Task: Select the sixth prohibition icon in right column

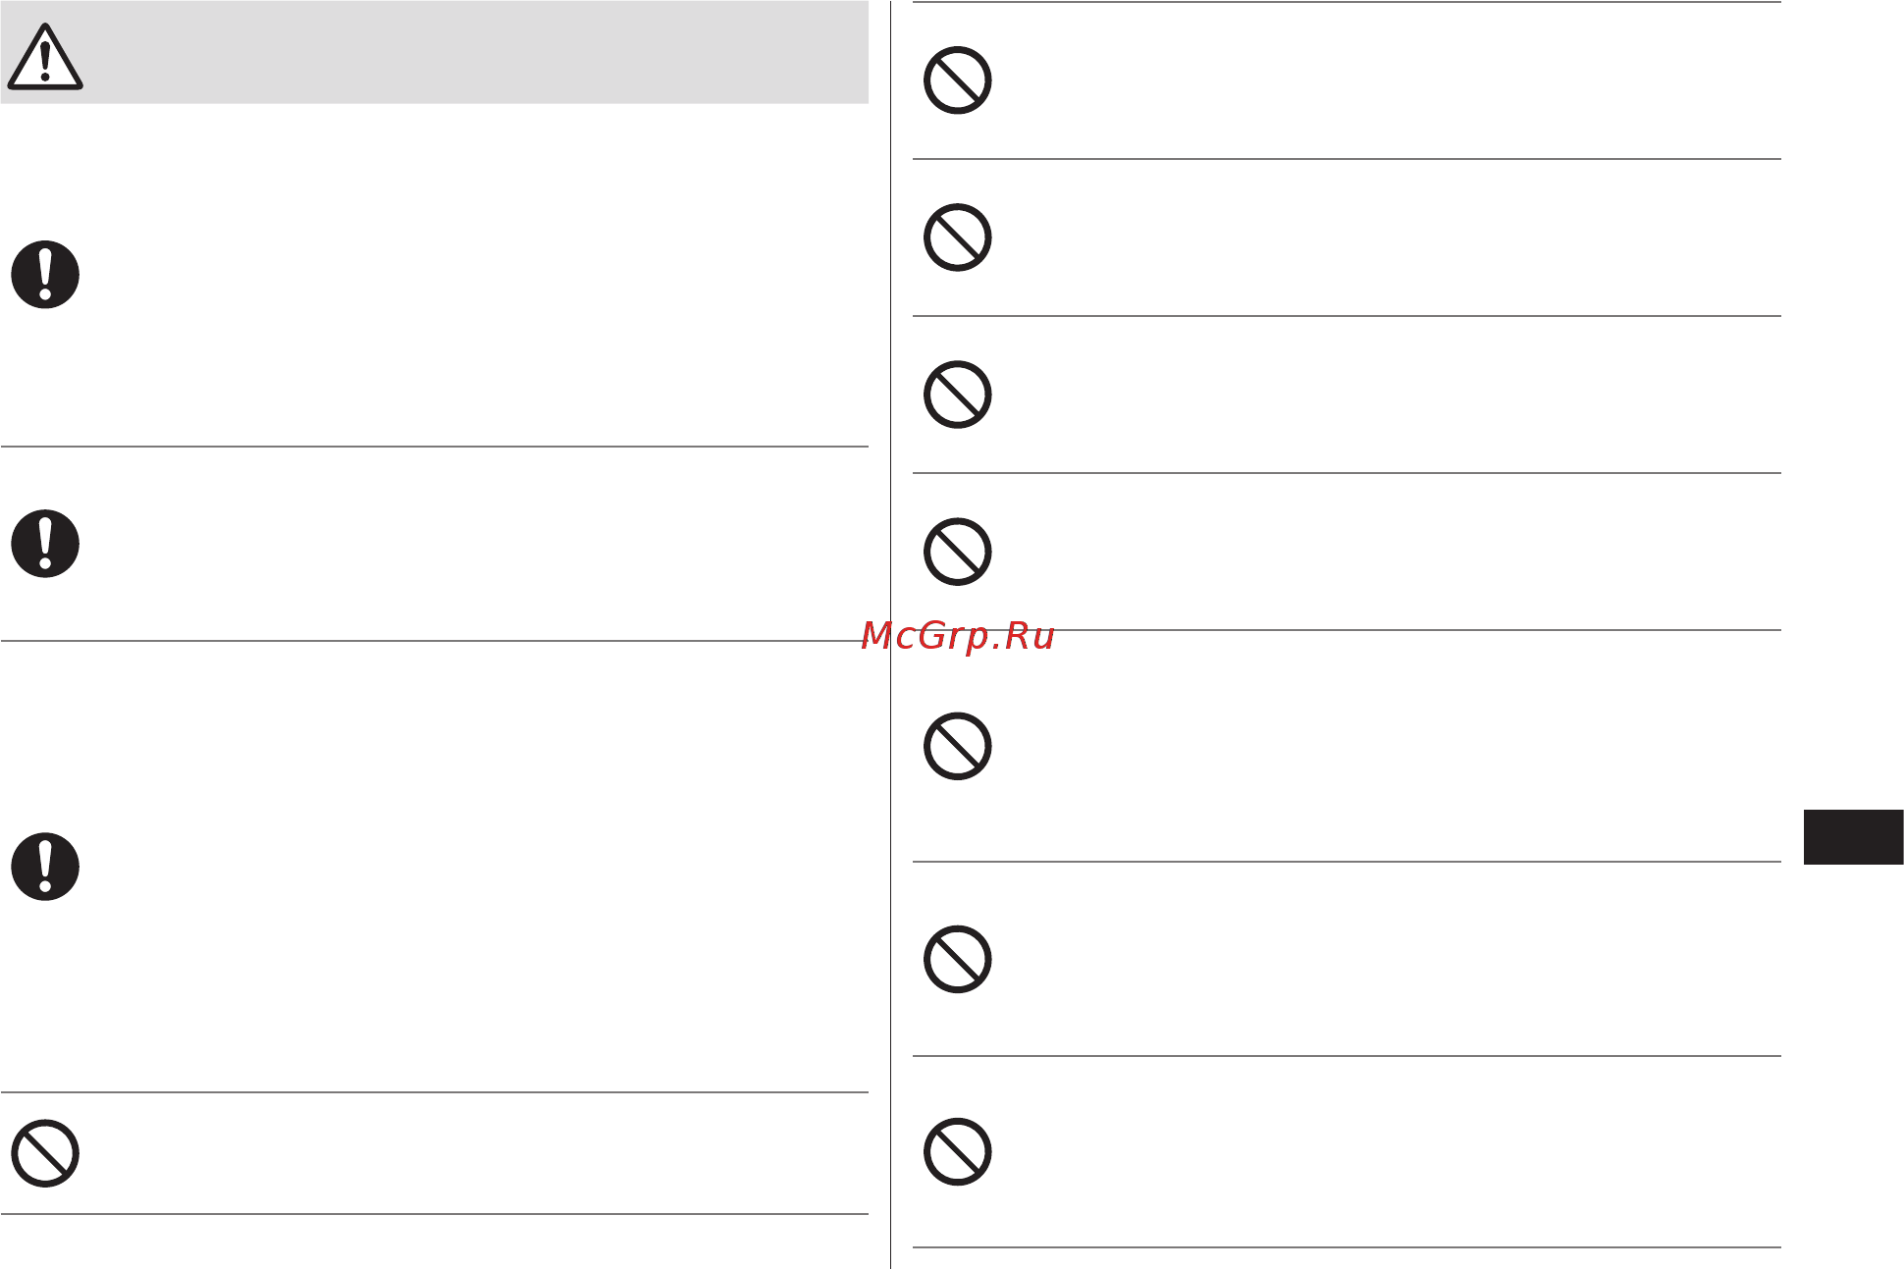Action: [958, 959]
